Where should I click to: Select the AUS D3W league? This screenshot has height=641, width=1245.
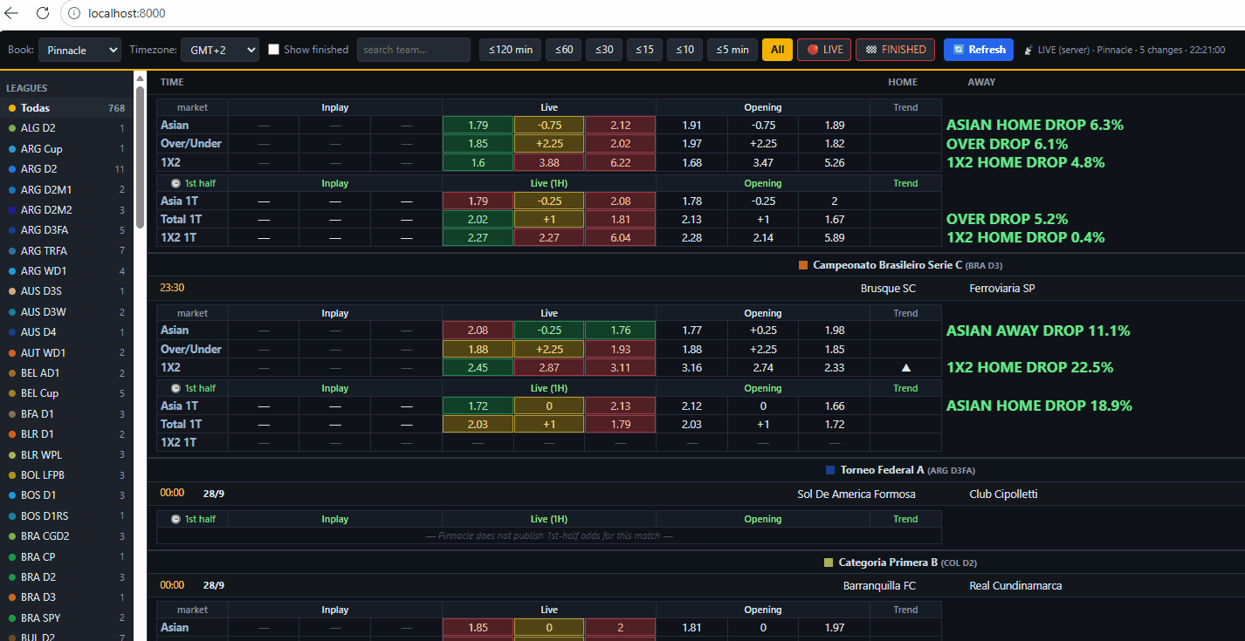point(67,312)
